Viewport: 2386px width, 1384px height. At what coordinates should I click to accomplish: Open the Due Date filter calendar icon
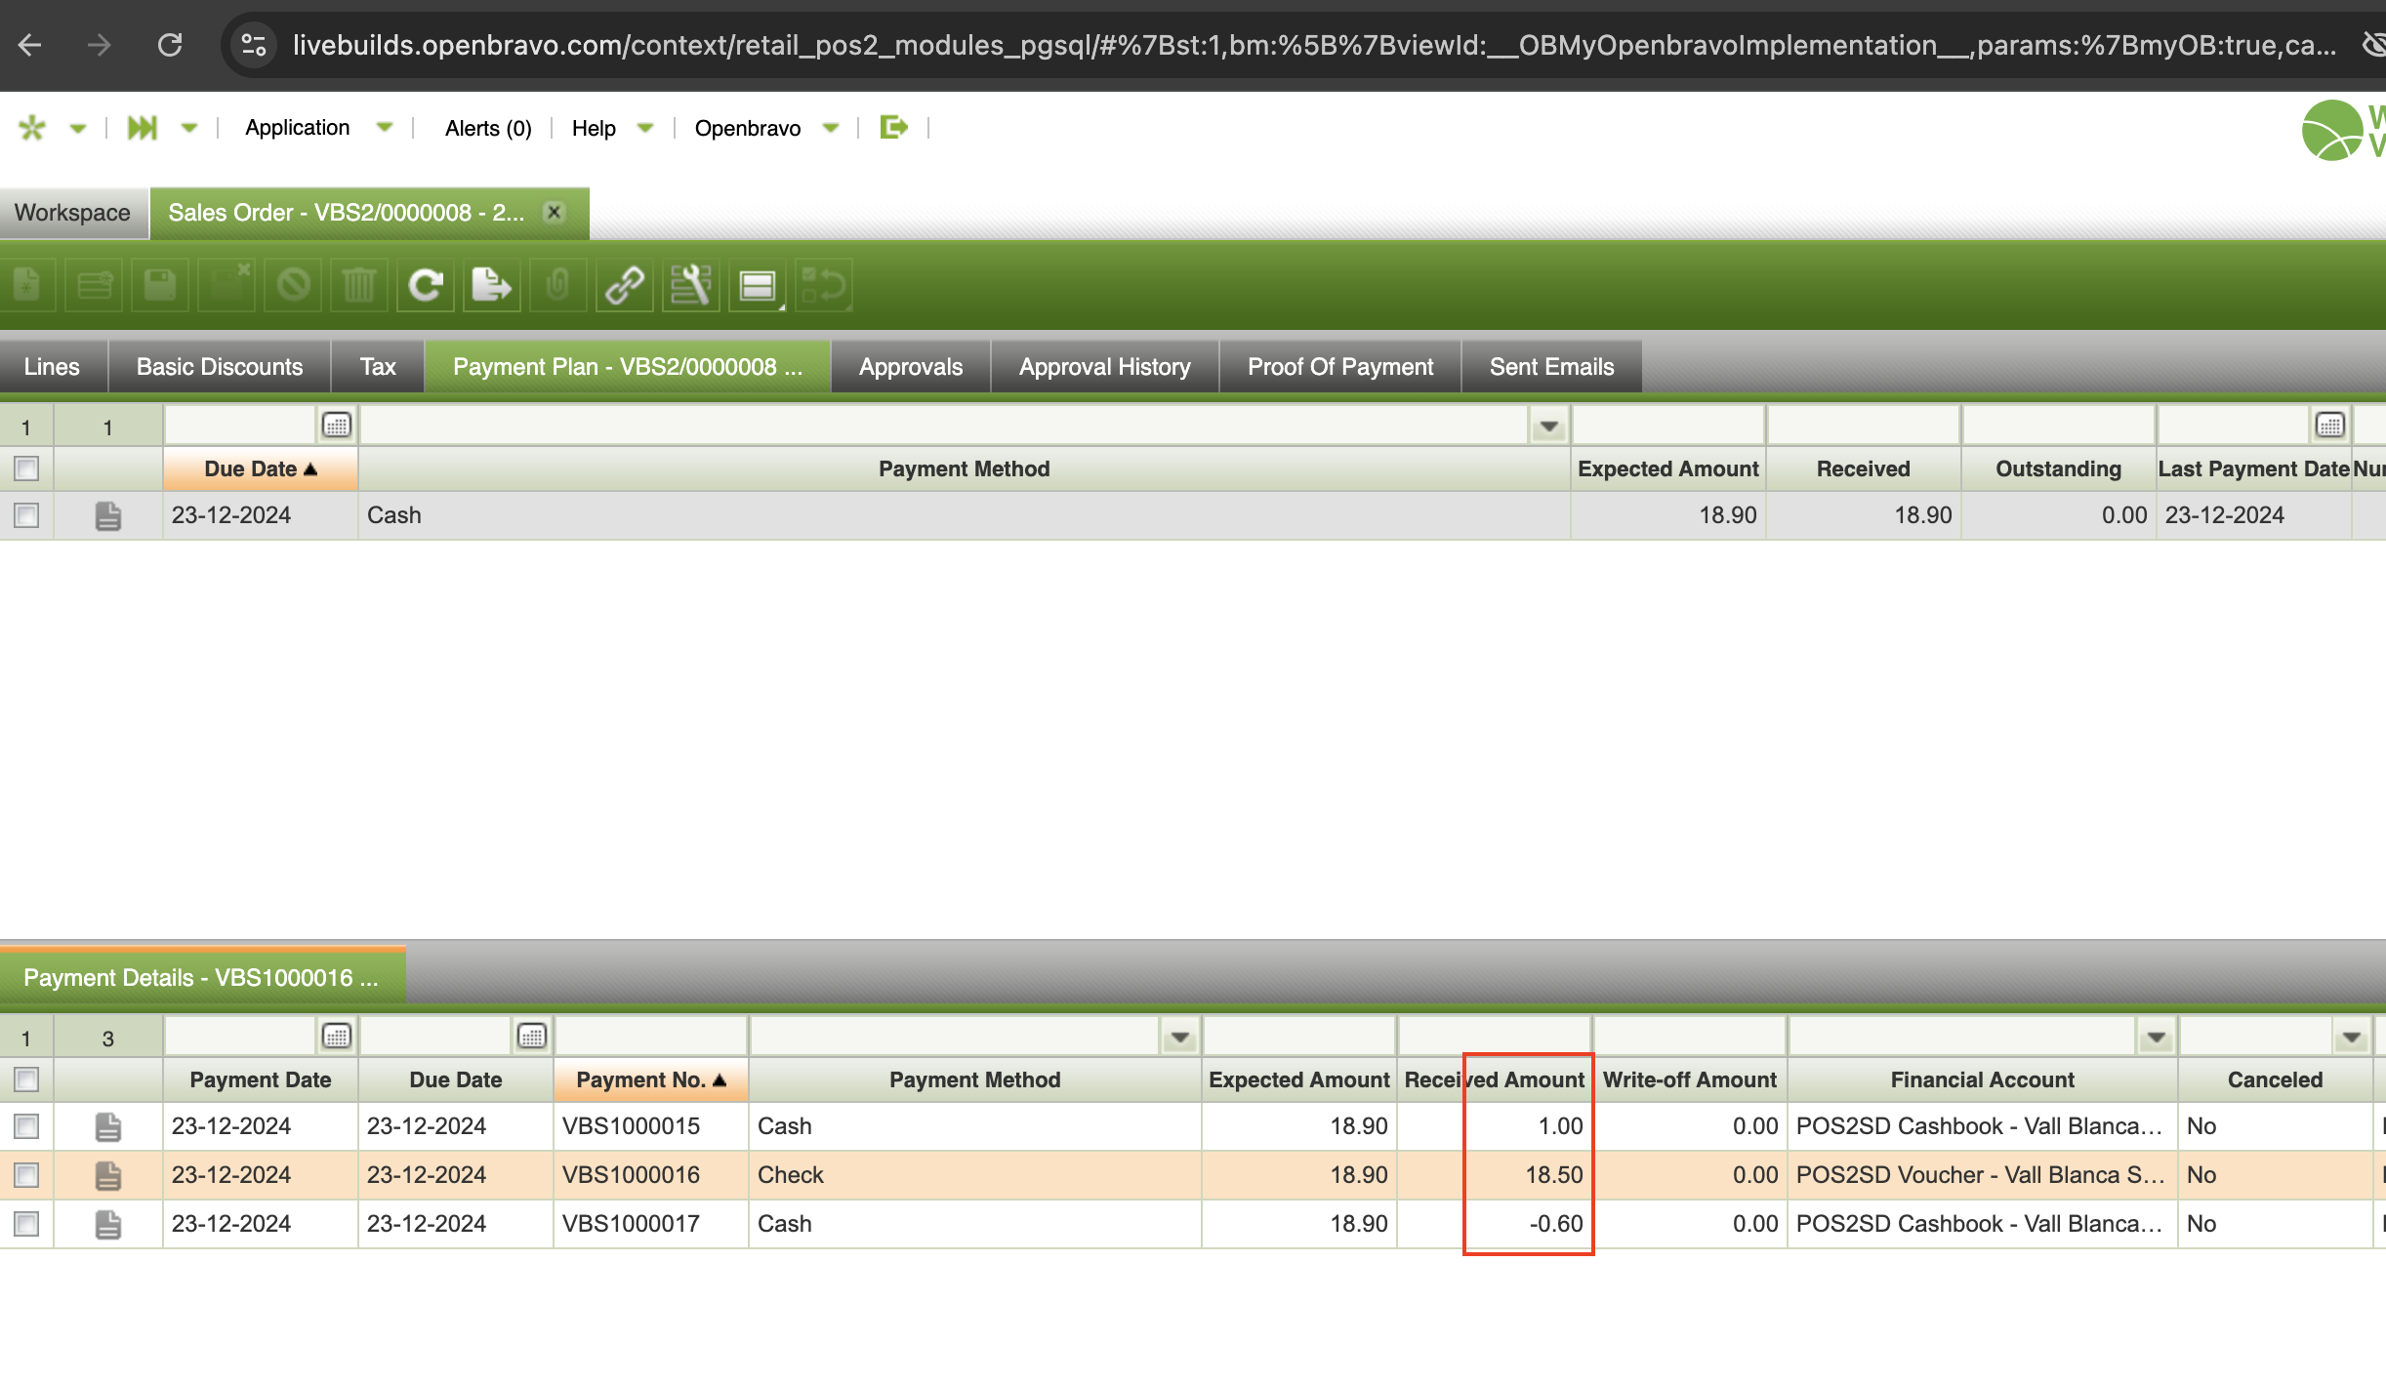click(337, 426)
